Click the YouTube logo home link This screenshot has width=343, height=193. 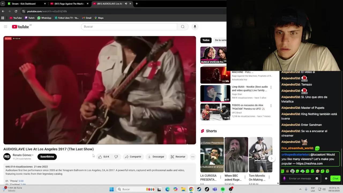(20, 27)
